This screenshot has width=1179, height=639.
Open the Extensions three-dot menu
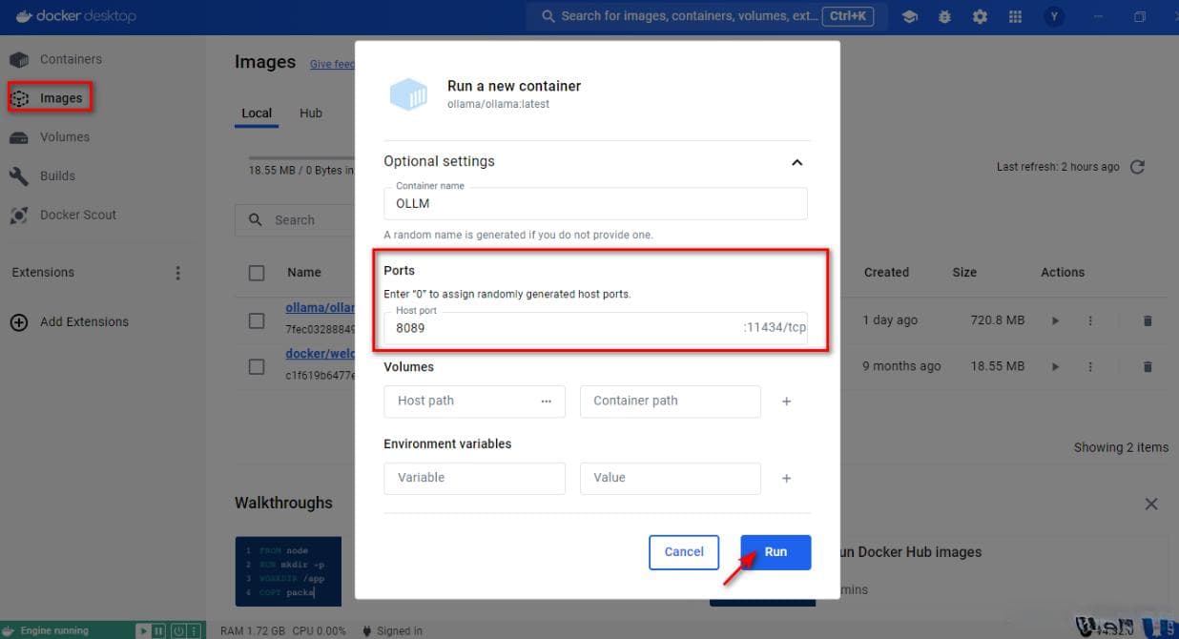pyautogui.click(x=177, y=273)
